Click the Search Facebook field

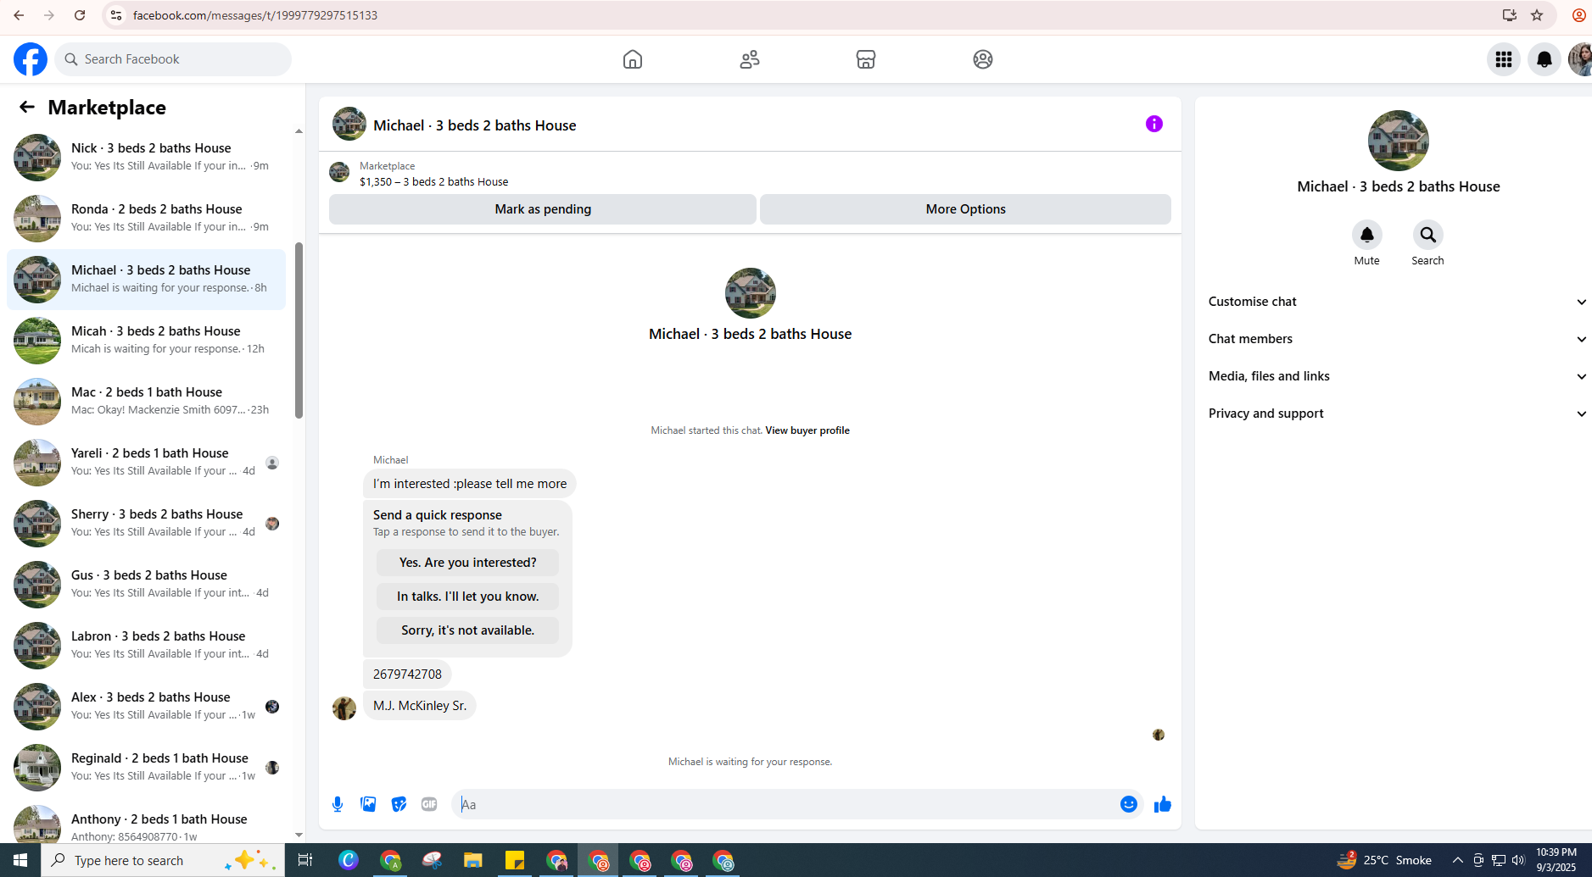174,59
